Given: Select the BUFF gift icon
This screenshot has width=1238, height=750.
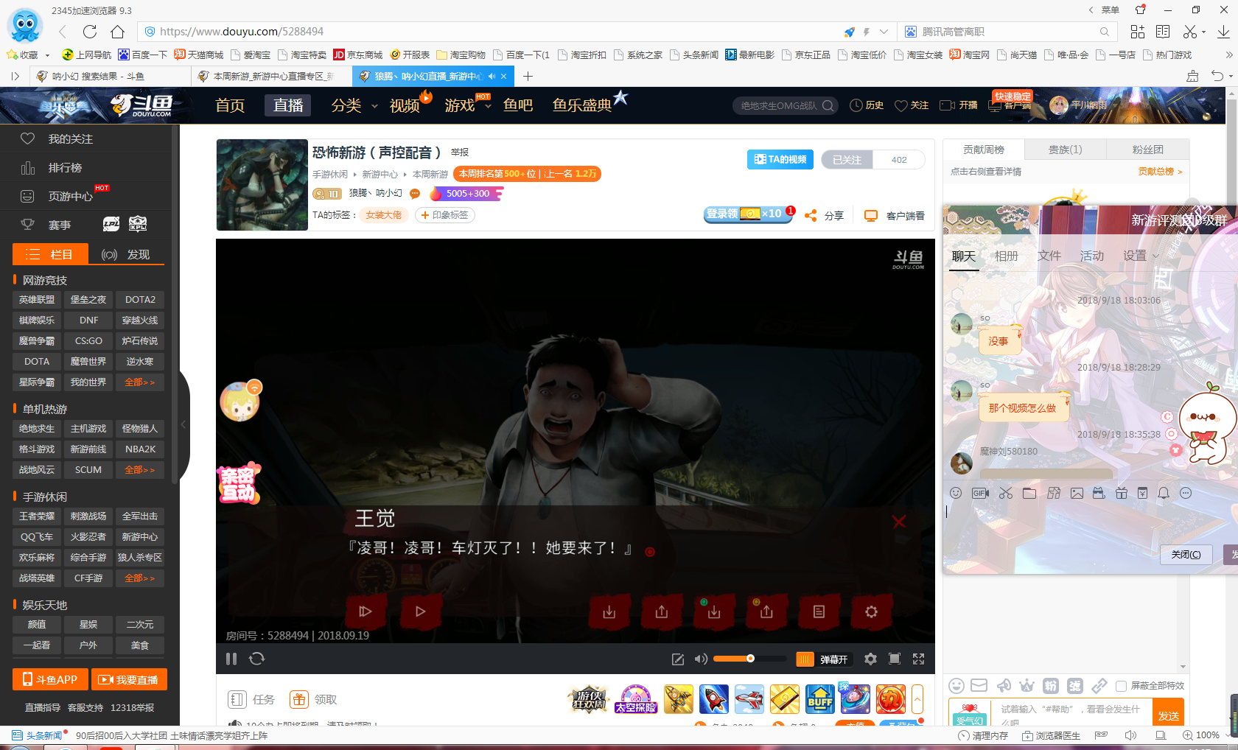Looking at the screenshot, I should coord(819,699).
